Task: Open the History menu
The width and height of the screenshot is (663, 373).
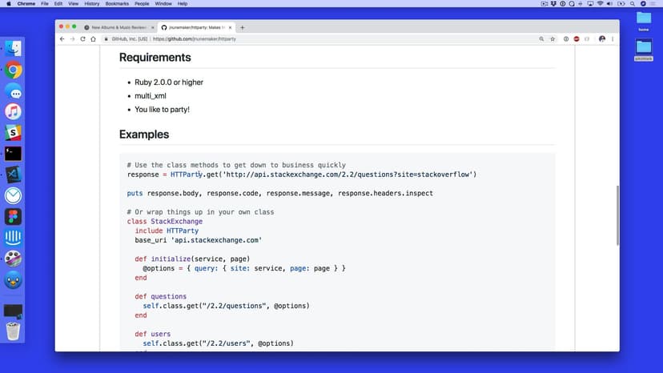Action: [92, 4]
